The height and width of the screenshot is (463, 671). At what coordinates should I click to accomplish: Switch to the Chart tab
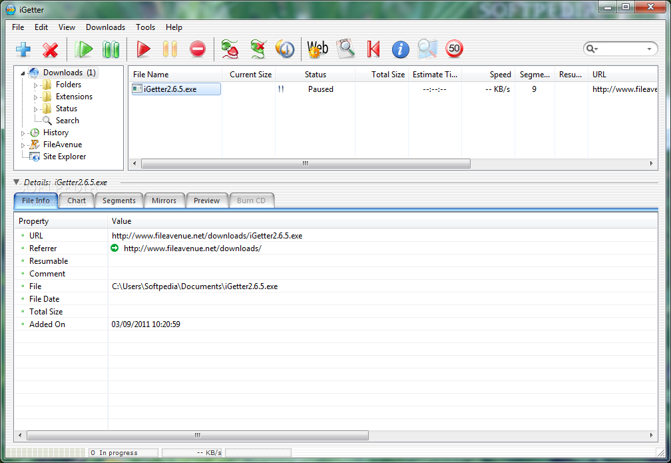(77, 201)
